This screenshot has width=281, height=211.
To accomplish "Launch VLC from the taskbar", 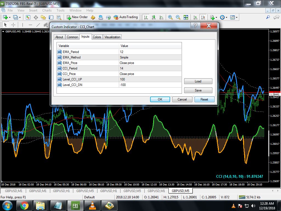I will click(x=92, y=206).
